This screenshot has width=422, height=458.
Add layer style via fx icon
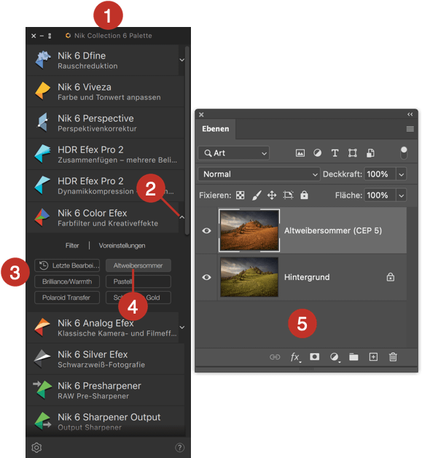(x=295, y=357)
